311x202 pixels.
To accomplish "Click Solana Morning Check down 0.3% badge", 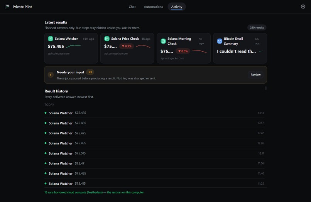I will click(x=183, y=51).
